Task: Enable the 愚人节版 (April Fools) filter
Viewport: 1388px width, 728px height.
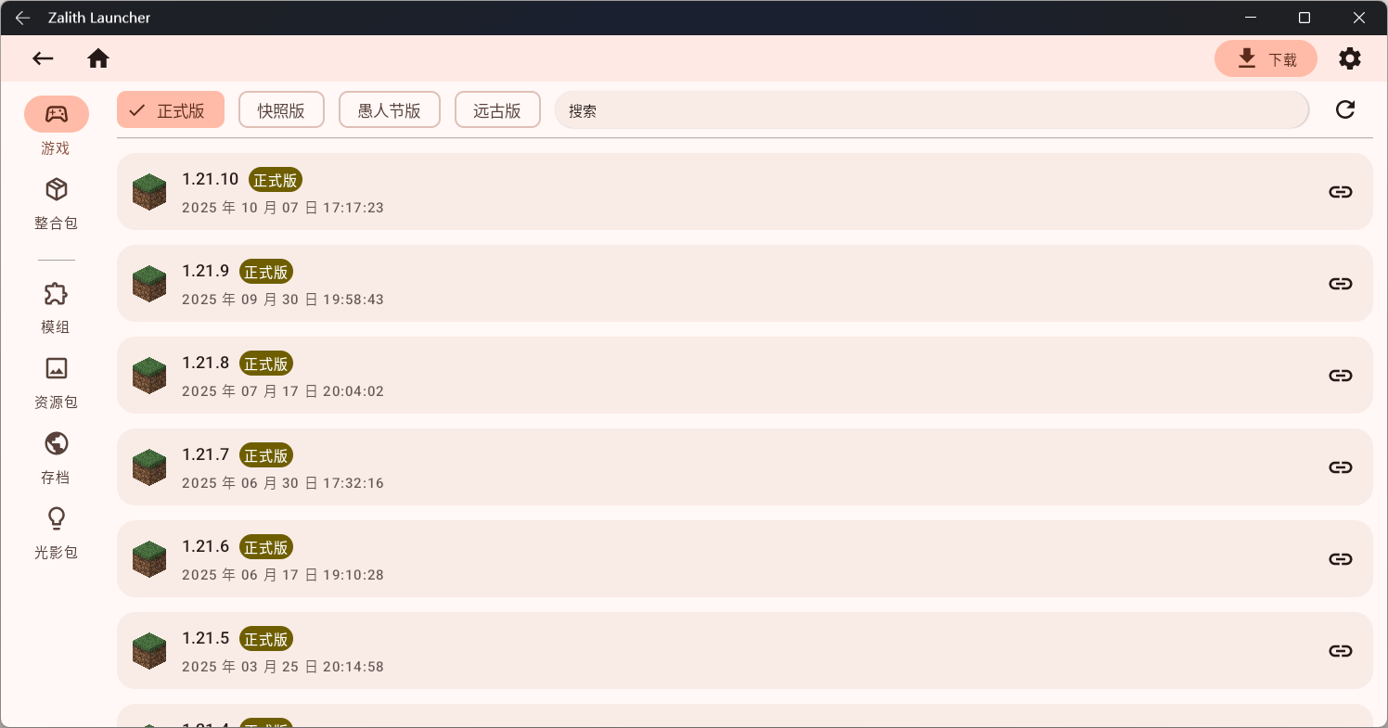Action: pyautogui.click(x=389, y=109)
